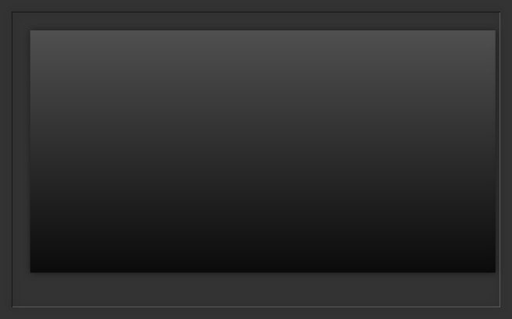This screenshot has width=512, height=319.
Task: Click the dark gradient preview panel
Action: 263,151
